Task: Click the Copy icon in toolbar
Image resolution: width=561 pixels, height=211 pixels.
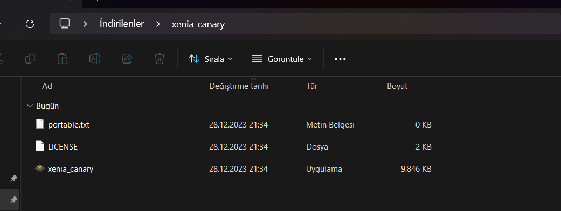Action: click(x=30, y=59)
